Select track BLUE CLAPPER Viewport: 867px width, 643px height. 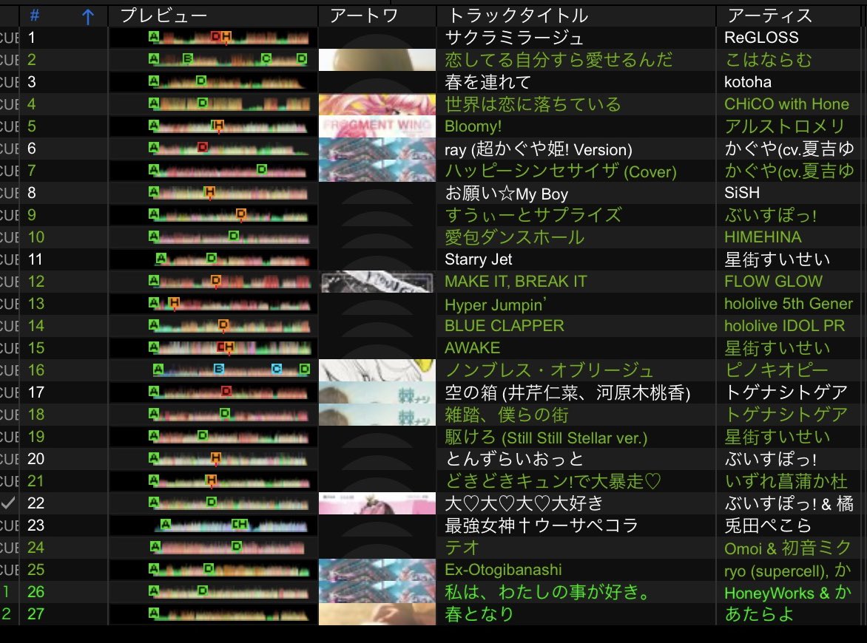click(x=505, y=326)
